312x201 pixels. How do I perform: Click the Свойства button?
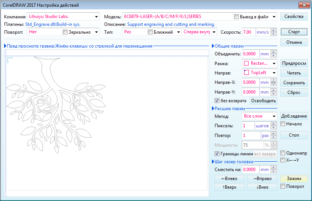[294, 16]
